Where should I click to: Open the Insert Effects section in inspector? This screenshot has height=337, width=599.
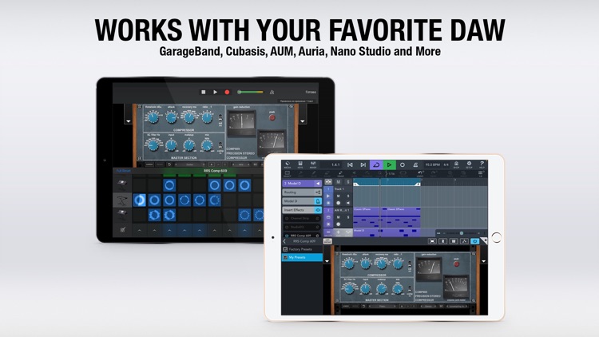pos(302,210)
